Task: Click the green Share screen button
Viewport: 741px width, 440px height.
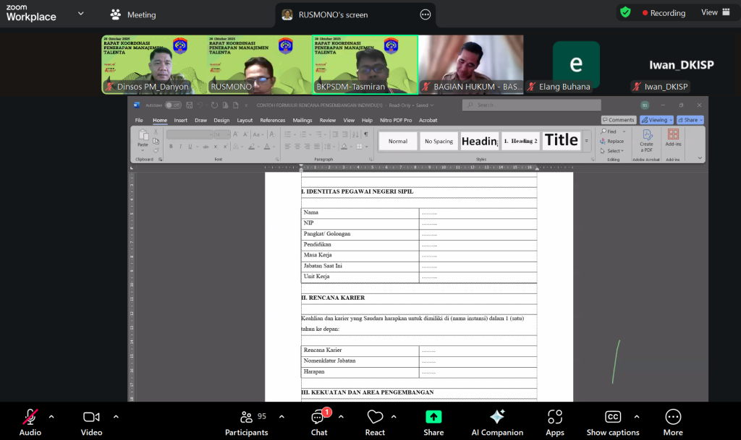Action: pyautogui.click(x=433, y=421)
